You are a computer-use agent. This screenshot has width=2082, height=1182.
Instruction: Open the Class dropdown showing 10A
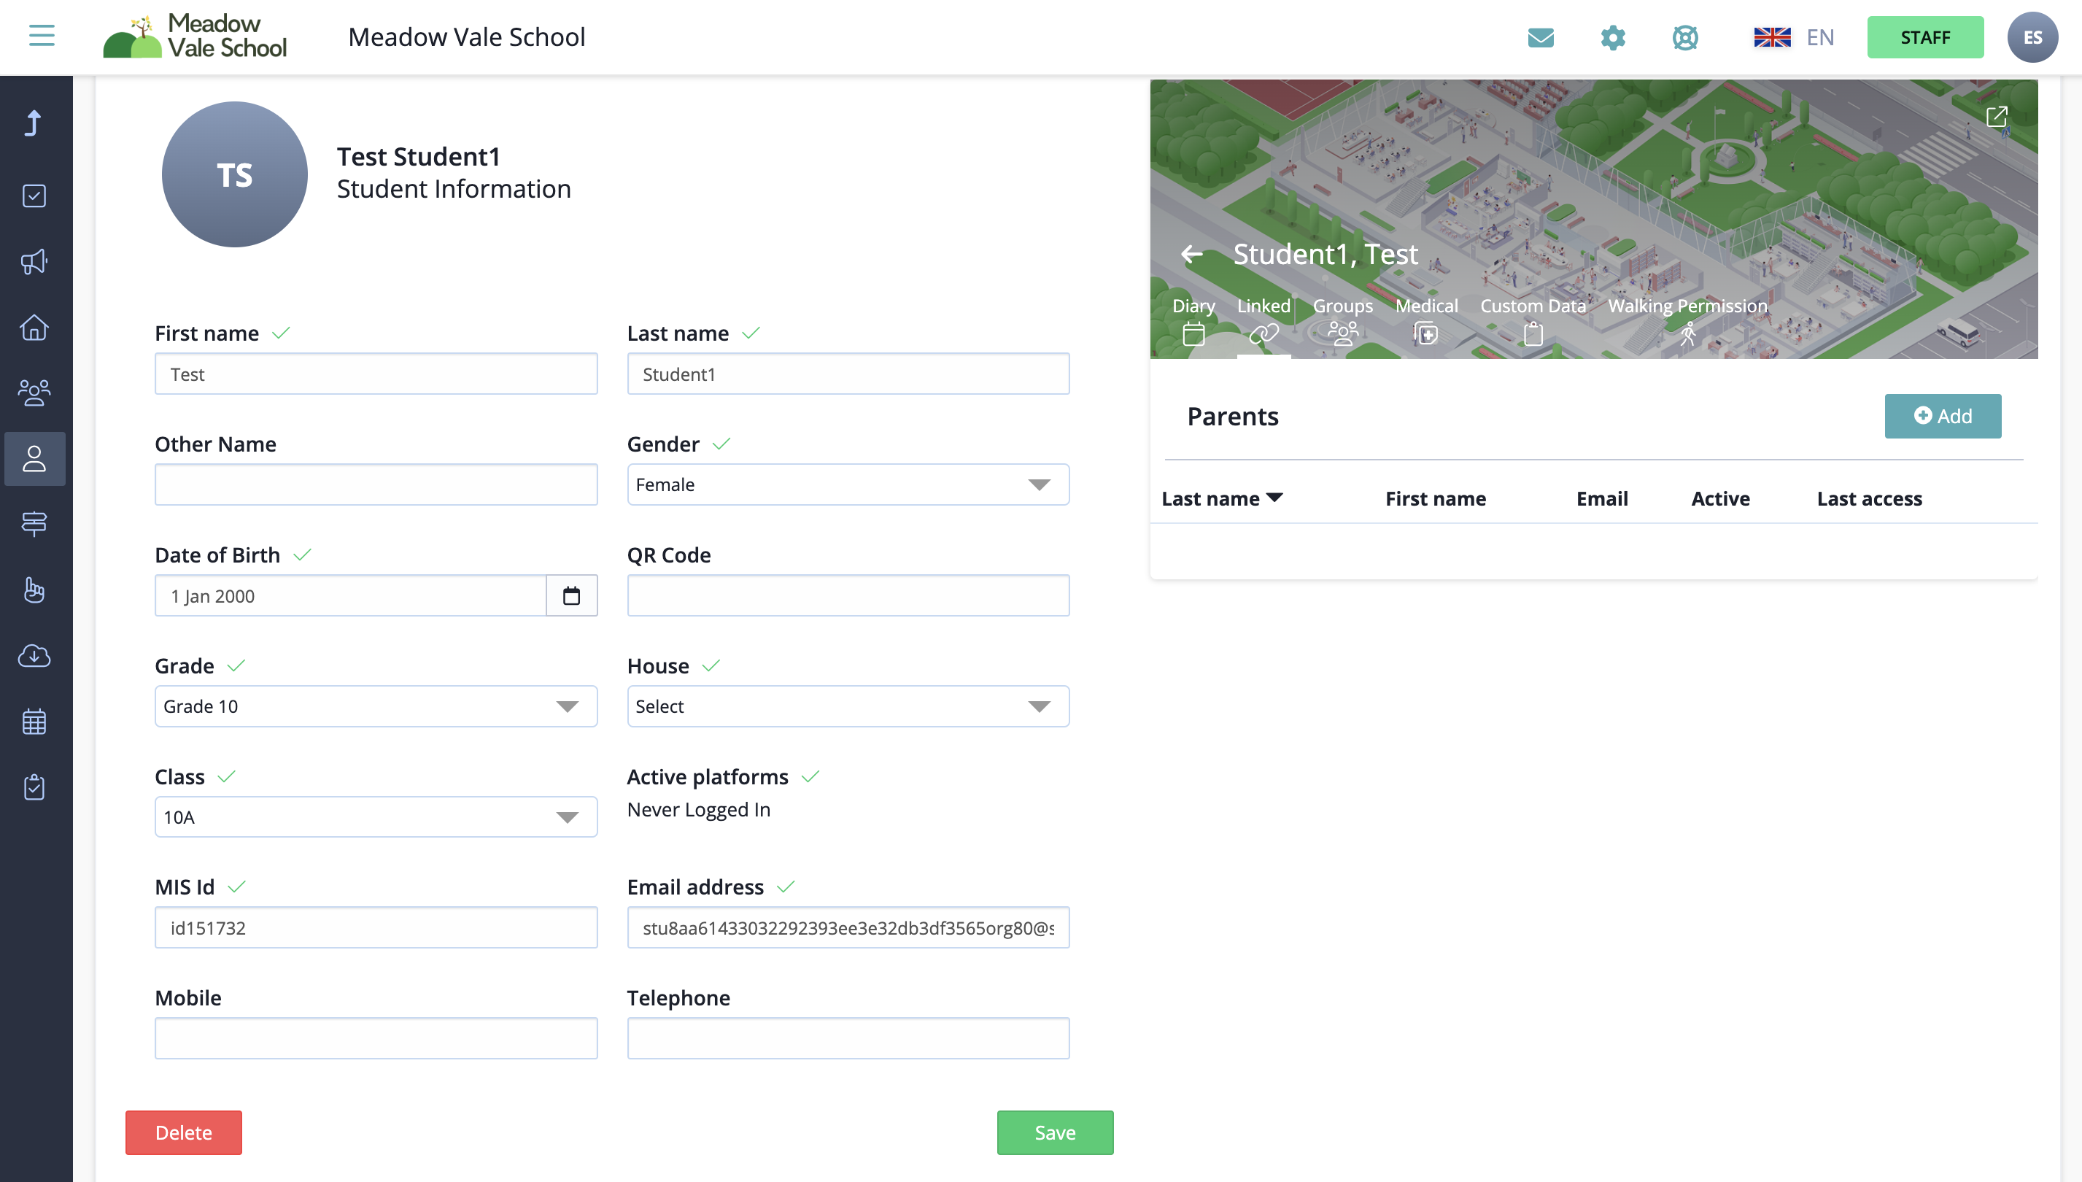[x=375, y=816]
